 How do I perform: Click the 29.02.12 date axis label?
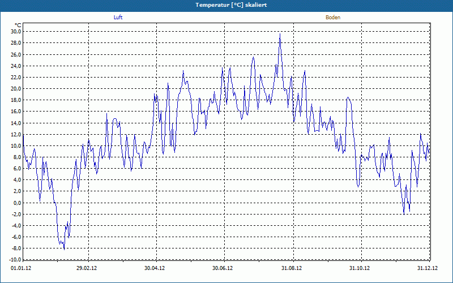tap(87, 268)
